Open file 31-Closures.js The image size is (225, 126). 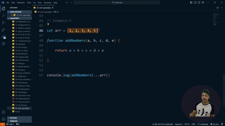click(21, 105)
